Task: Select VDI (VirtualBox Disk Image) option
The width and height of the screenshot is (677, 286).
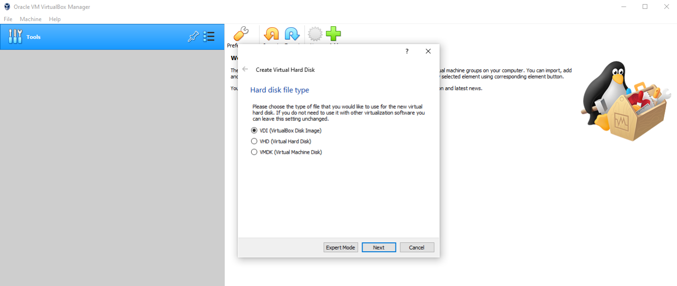Action: pos(287,130)
